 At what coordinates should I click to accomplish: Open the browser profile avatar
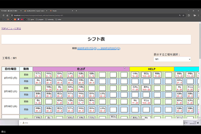(195, 15)
